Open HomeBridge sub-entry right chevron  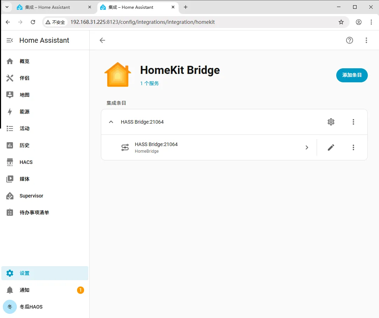click(307, 148)
